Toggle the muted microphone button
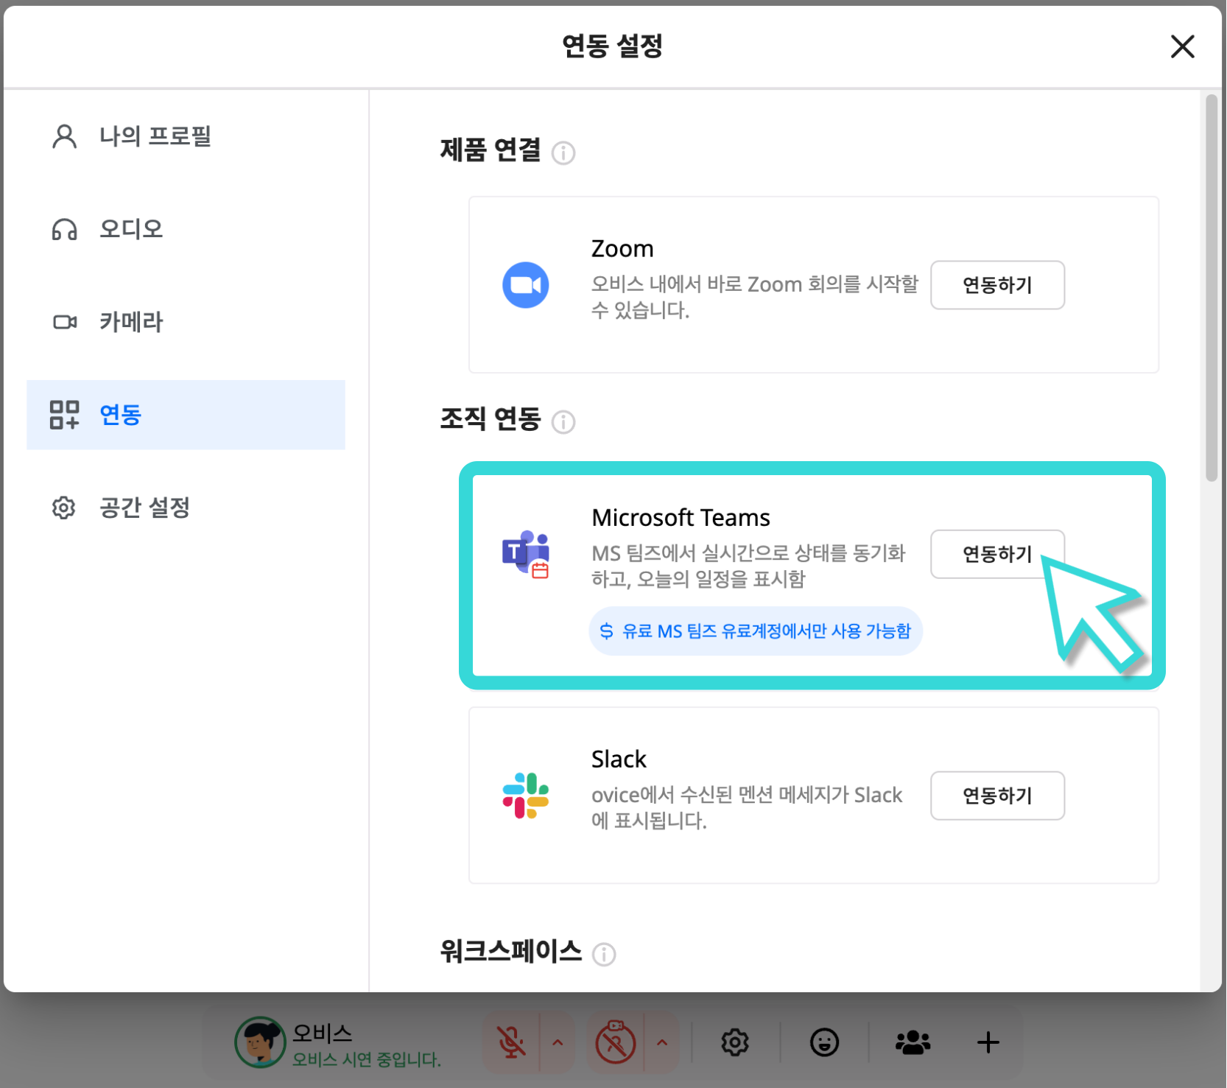 (x=511, y=1042)
